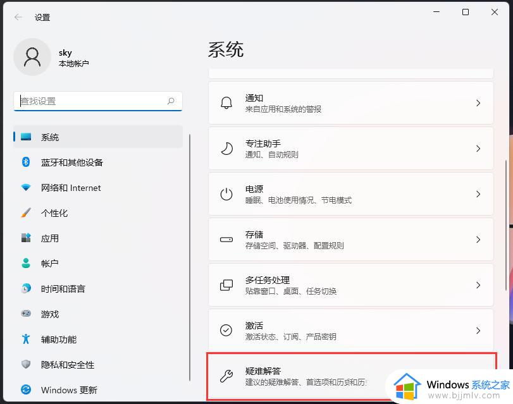Click the 应用 apps icon

click(26, 238)
